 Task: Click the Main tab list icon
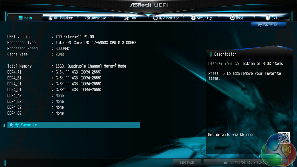21,18
